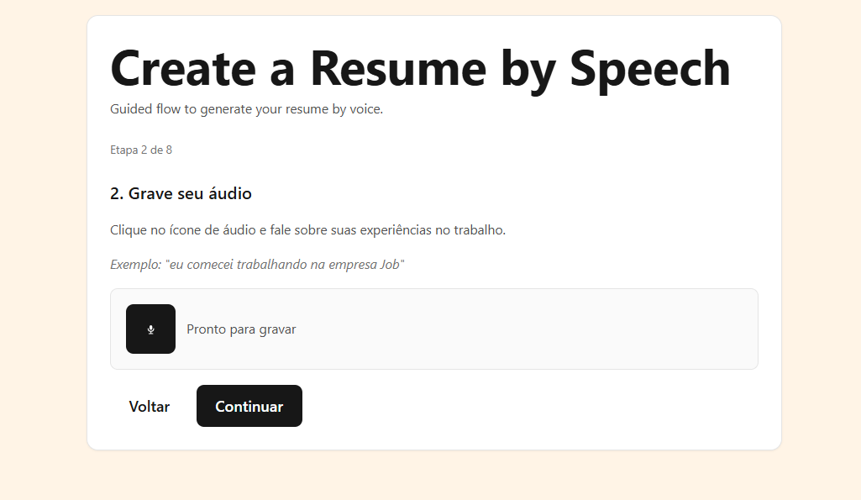Screen dimensions: 861x500
Task: Click Voltar to return to step 1
Action: point(149,406)
